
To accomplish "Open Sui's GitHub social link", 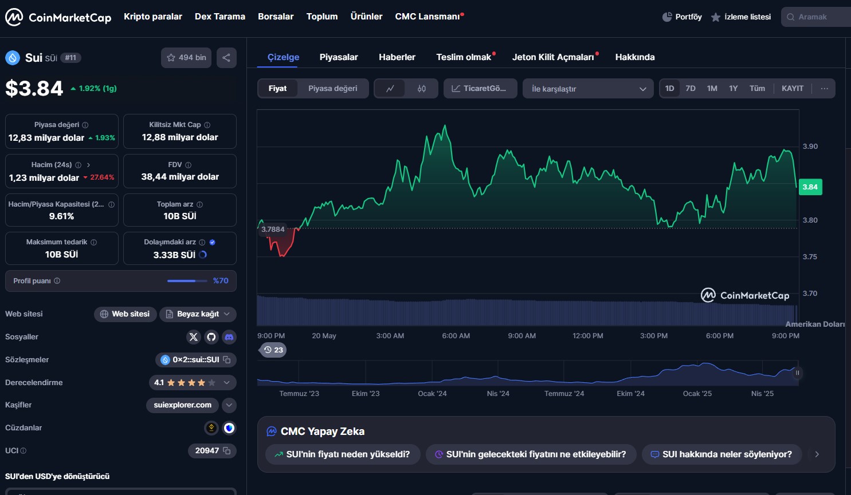I will [211, 337].
